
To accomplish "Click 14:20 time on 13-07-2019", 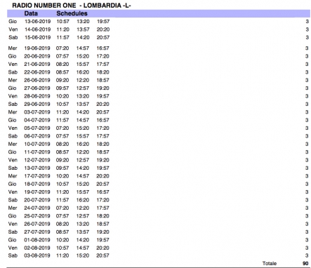I will pyautogui.click(x=83, y=168).
